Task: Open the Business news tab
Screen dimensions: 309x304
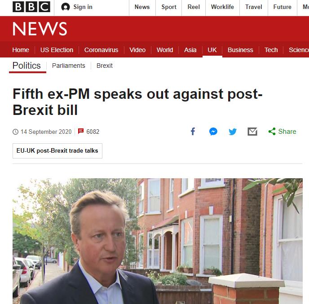Action: [240, 50]
